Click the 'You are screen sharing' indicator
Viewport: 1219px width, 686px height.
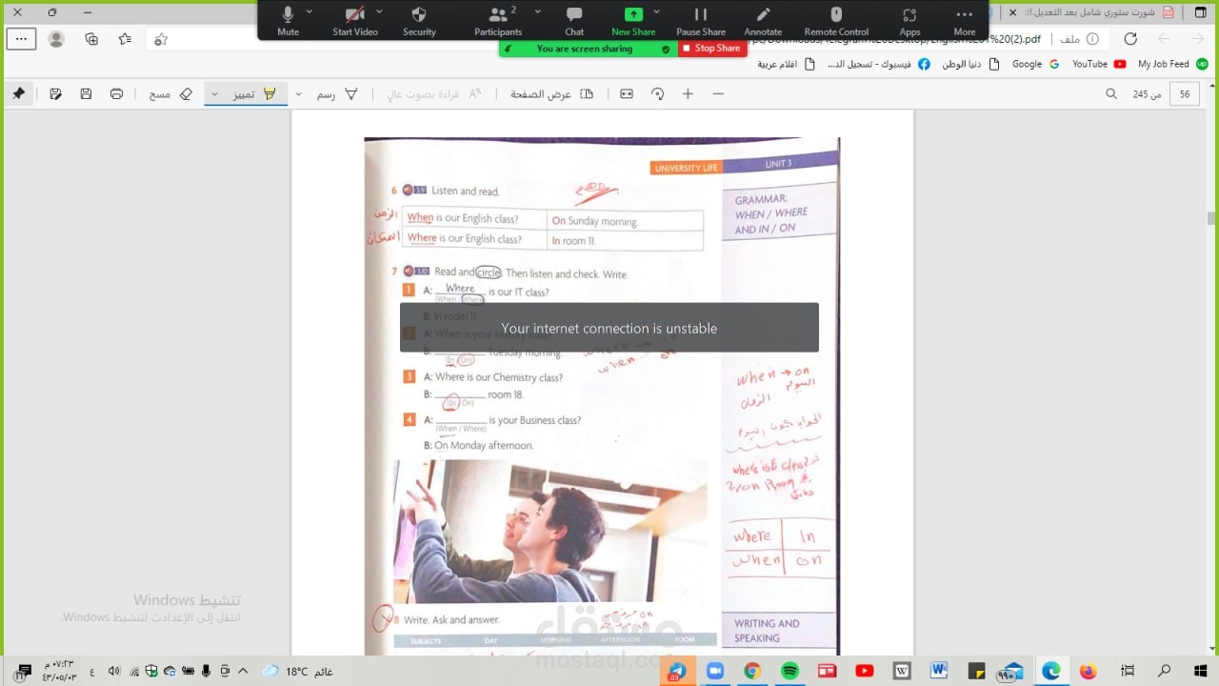coord(588,49)
